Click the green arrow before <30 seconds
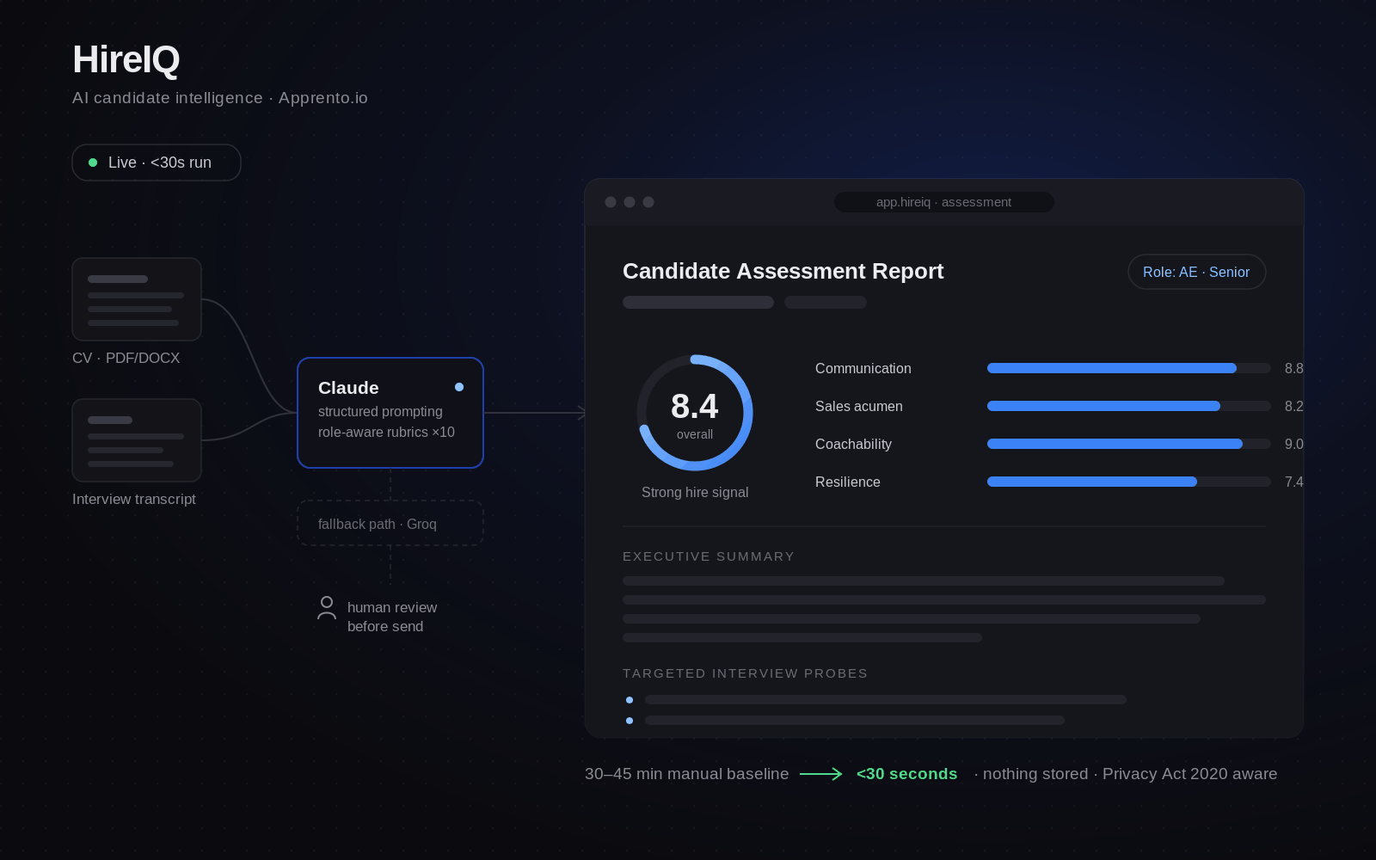This screenshot has width=1376, height=860. pyautogui.click(x=821, y=774)
